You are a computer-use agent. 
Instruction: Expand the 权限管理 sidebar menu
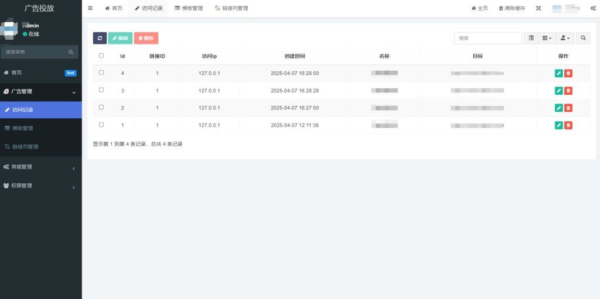pos(40,185)
